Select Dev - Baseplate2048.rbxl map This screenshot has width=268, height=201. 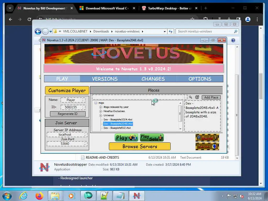[118, 124]
